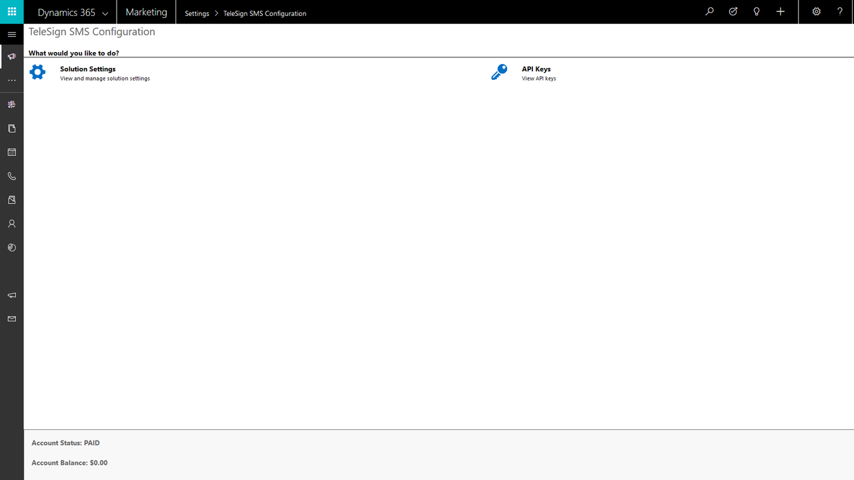Click TeleSign SMS Configuration breadcrumb
Viewport: 854px width, 480px height.
[265, 13]
